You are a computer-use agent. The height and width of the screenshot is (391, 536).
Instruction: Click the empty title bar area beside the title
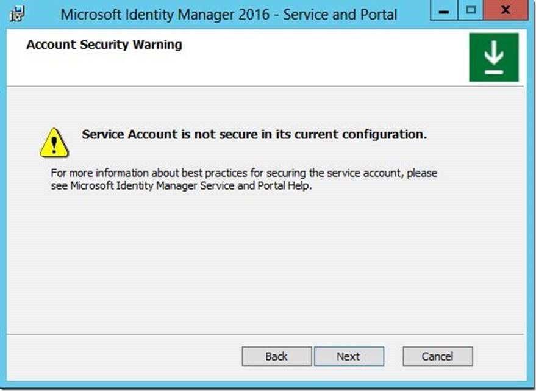pos(418,13)
